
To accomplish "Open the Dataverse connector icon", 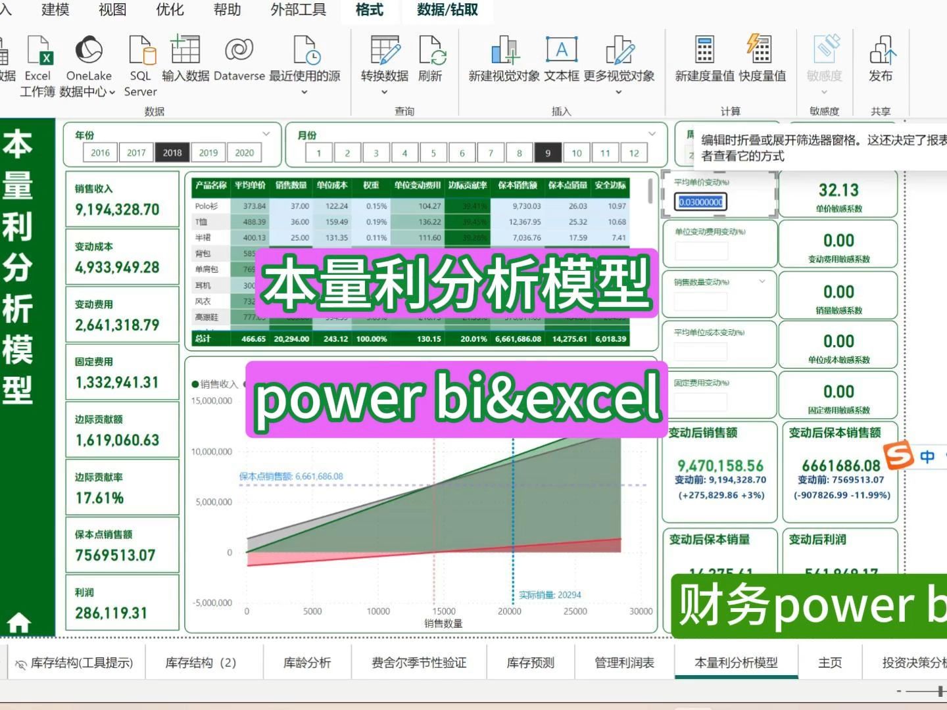I will [239, 50].
